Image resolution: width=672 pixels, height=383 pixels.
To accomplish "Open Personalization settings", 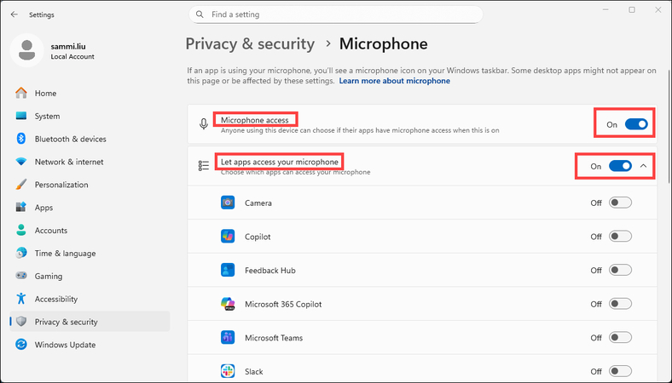I will [x=90, y=185].
